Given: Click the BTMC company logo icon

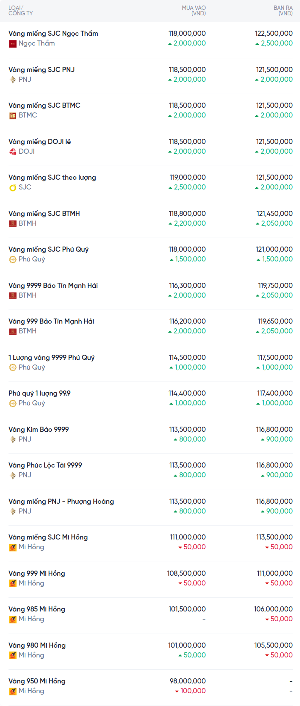Looking at the screenshot, I should tap(13, 115).
